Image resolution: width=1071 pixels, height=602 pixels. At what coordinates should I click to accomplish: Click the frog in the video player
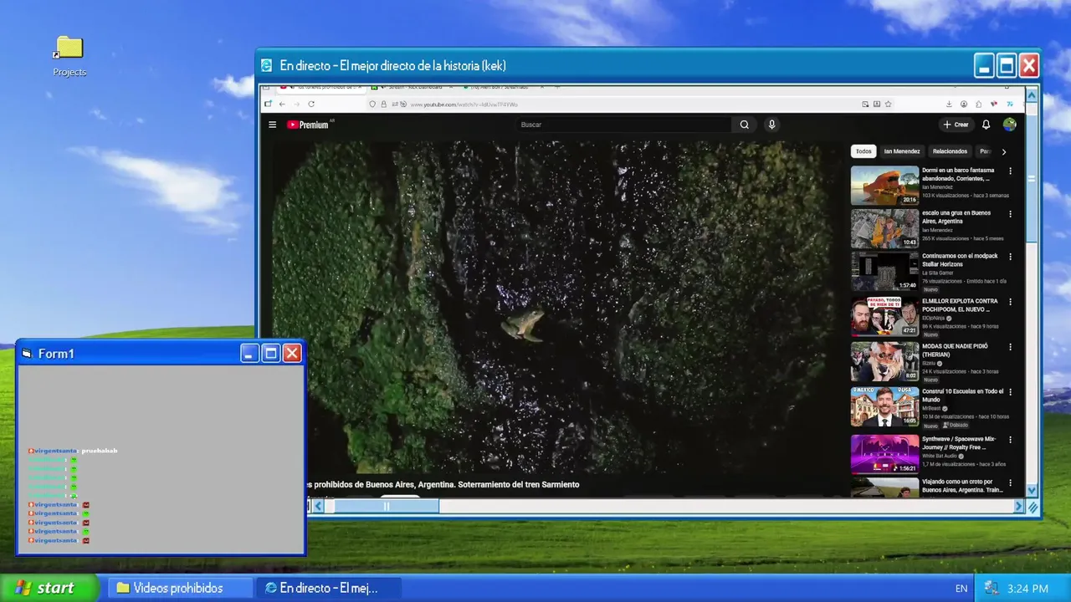tap(522, 324)
